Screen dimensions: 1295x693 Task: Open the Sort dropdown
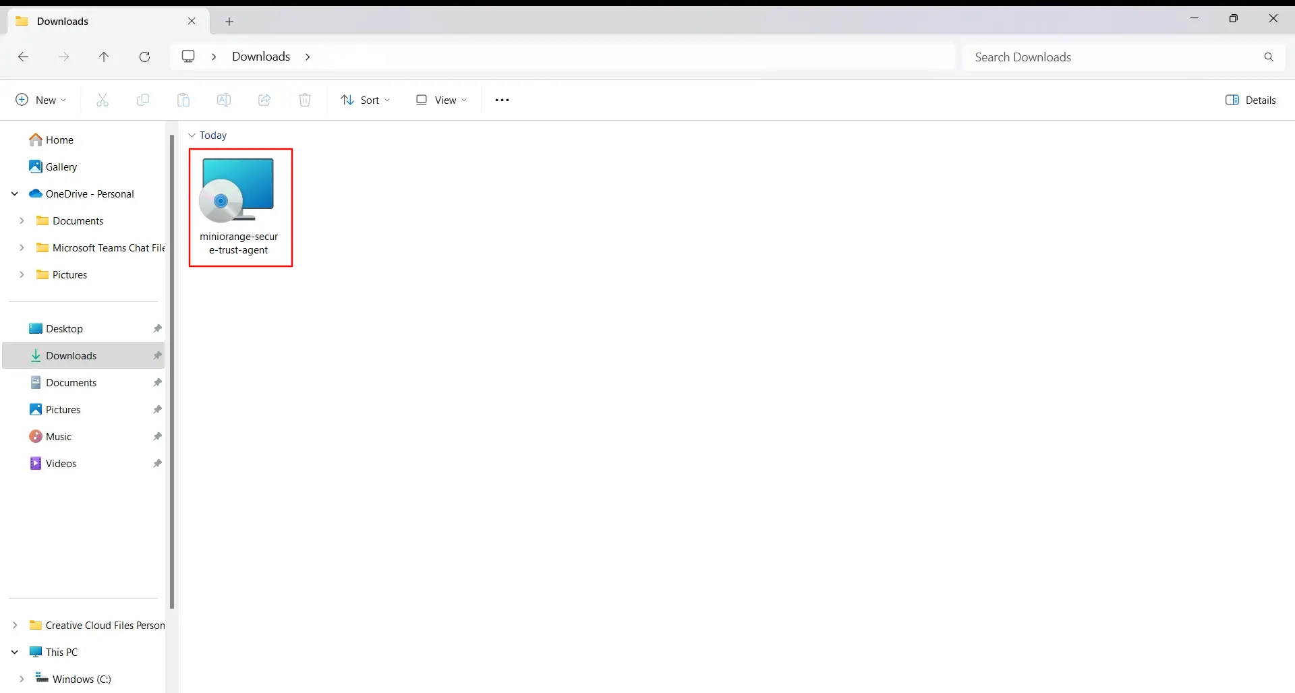click(x=366, y=100)
